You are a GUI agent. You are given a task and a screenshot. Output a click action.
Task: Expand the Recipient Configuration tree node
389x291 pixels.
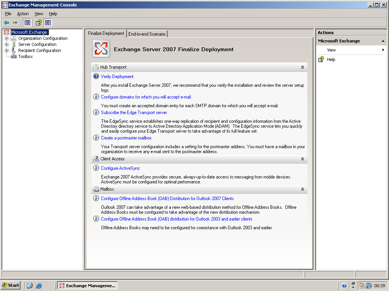point(6,50)
